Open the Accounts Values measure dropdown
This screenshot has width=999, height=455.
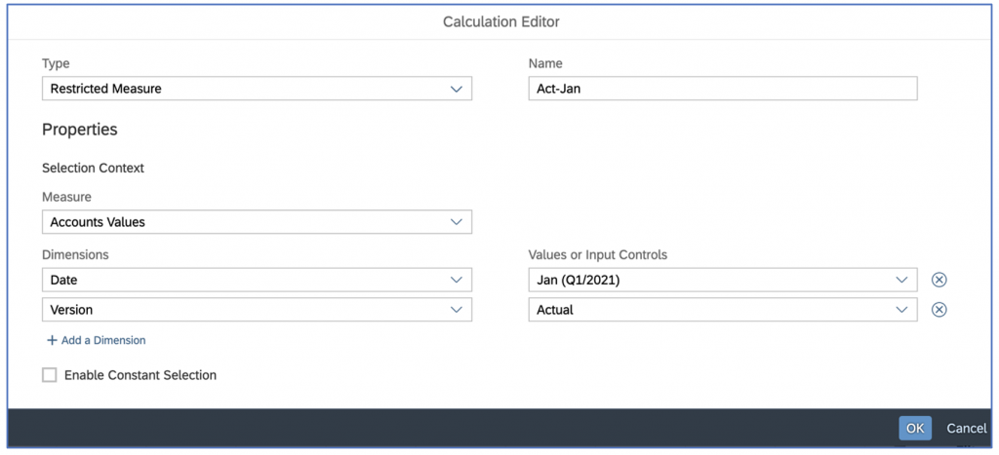[x=257, y=222]
